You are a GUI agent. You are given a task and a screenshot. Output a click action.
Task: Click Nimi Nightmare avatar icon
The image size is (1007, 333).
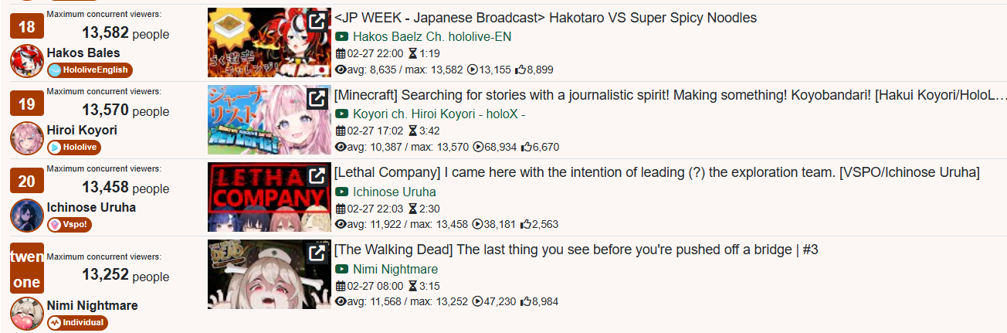(26, 314)
